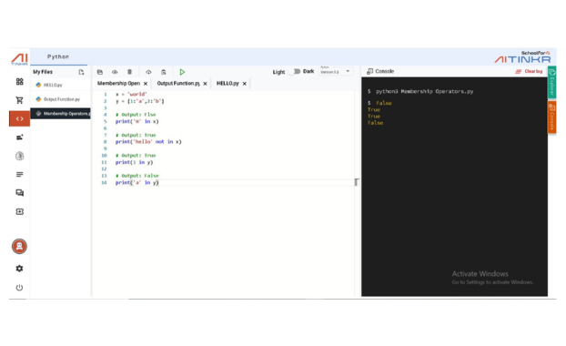566x346 pixels.
Task: Open the round robot avatar icon
Action: [x=19, y=247]
